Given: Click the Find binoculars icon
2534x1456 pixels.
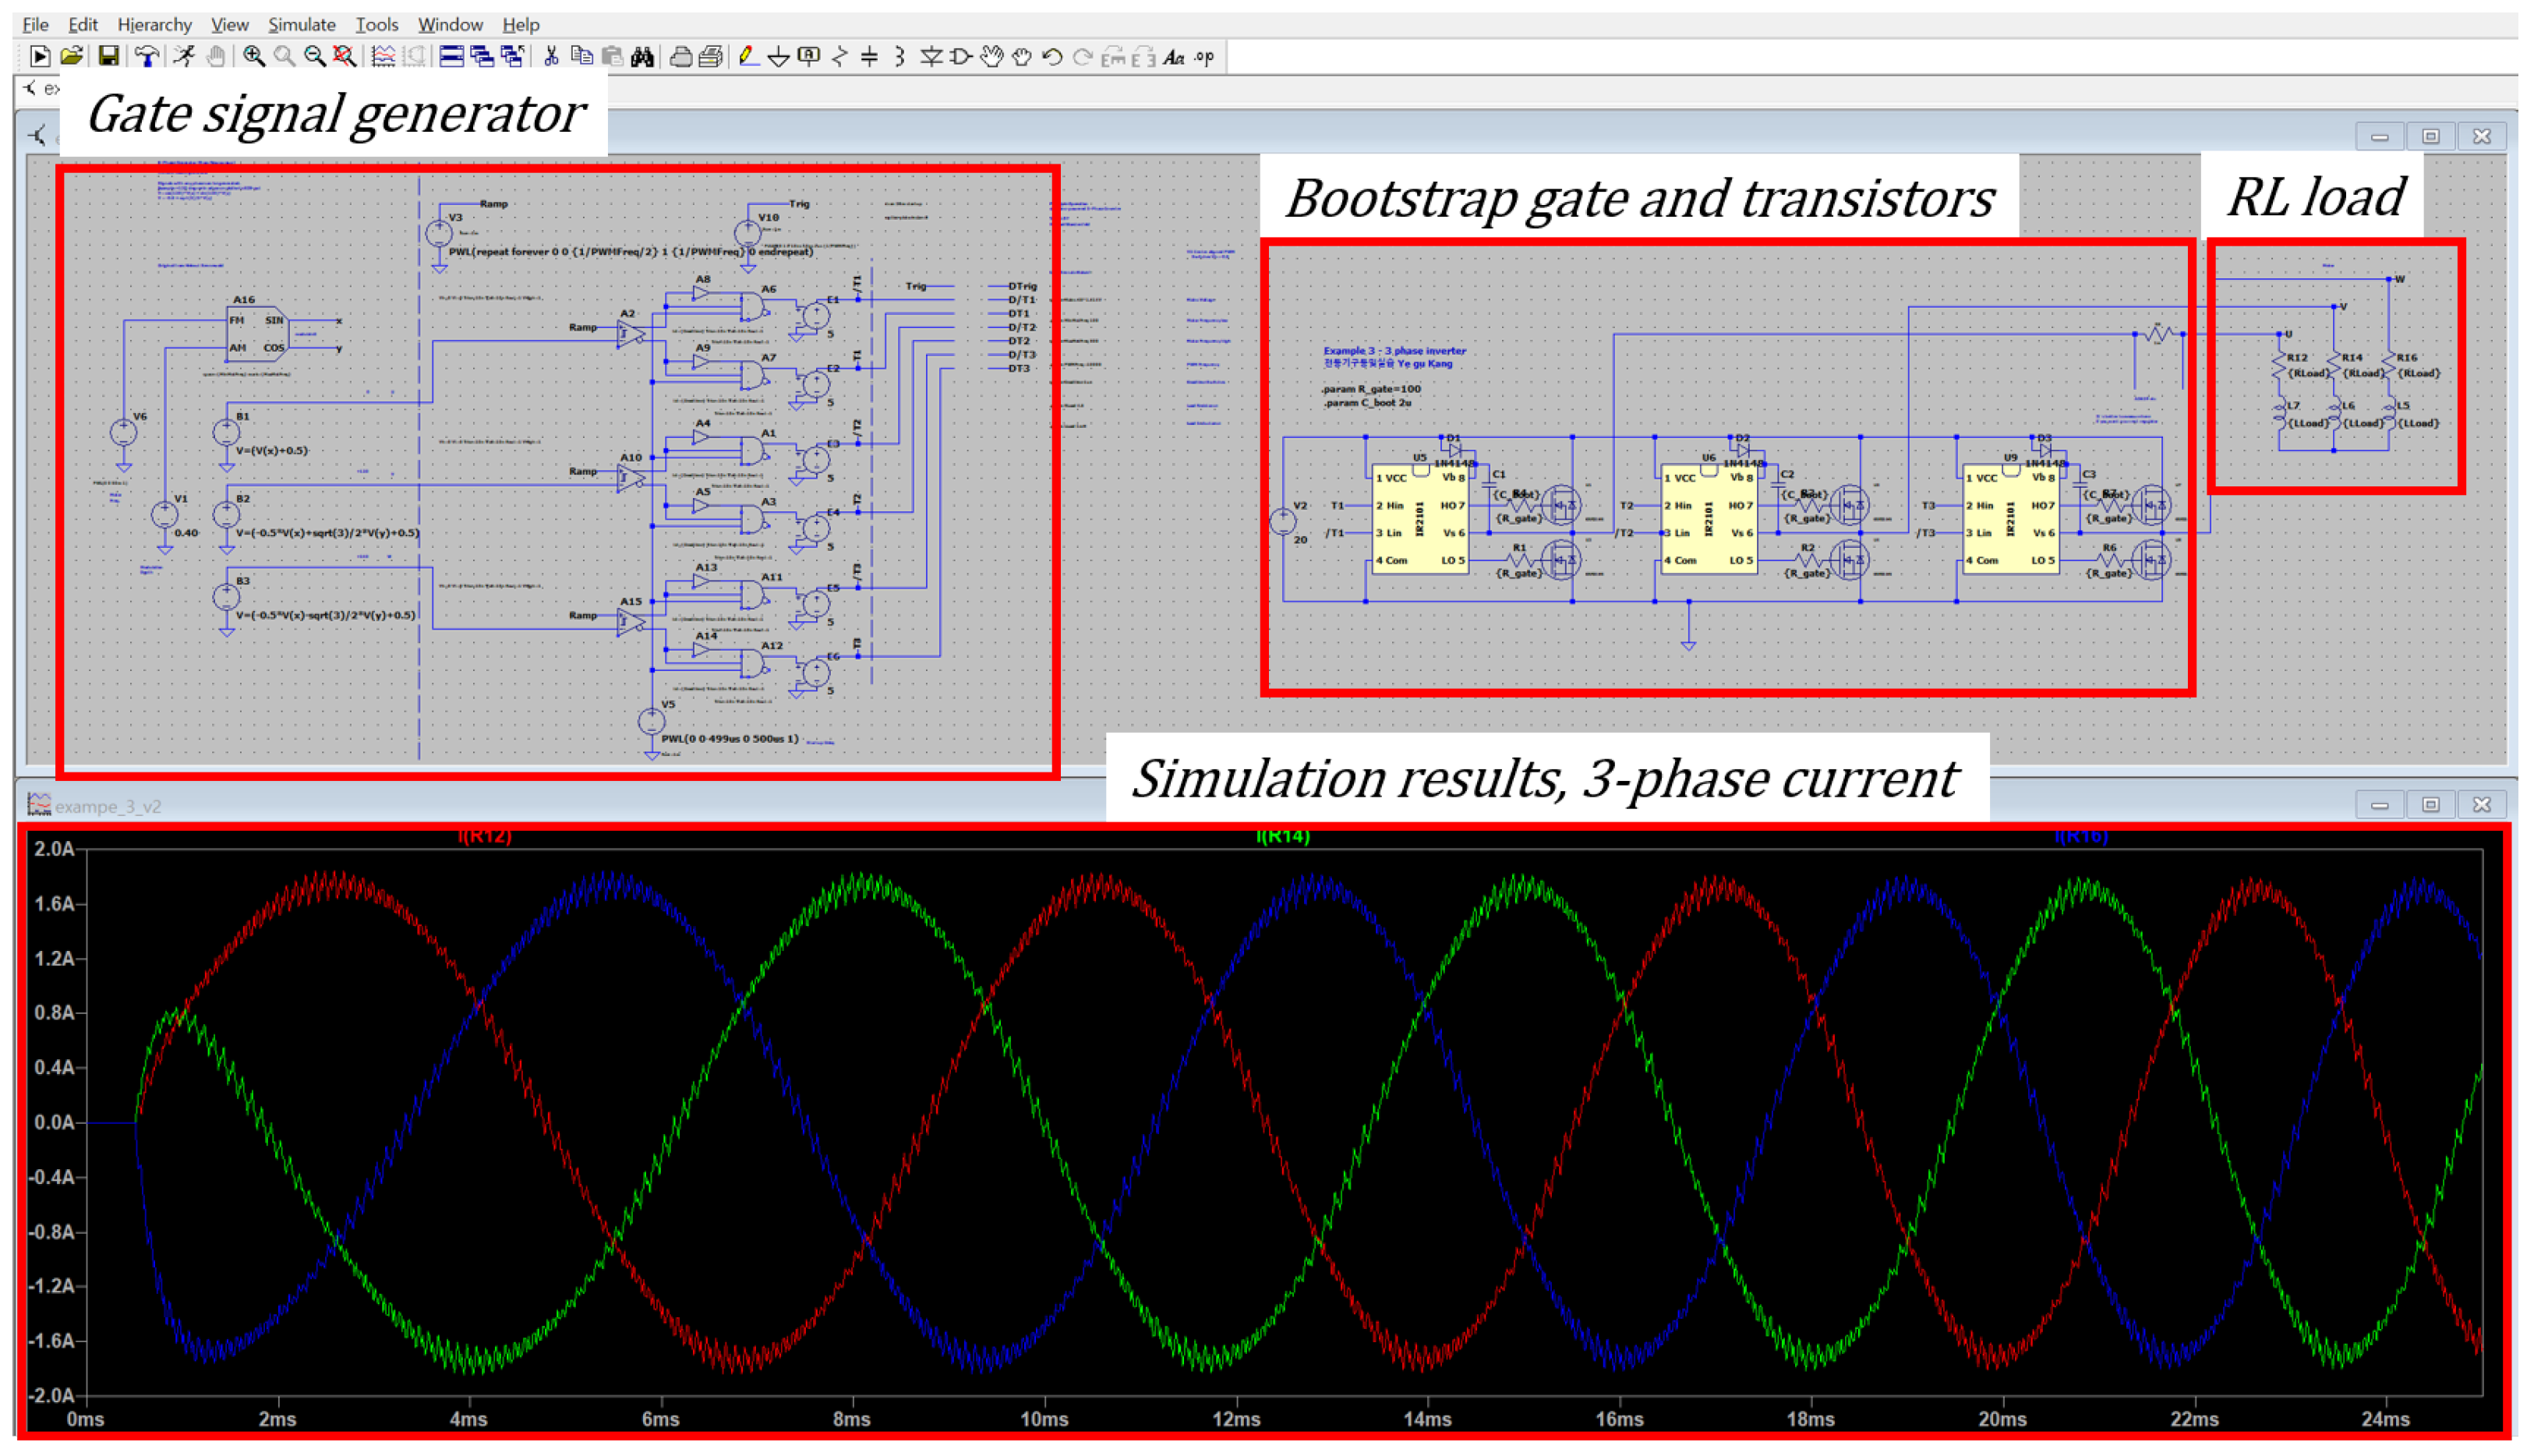Looking at the screenshot, I should click(642, 57).
